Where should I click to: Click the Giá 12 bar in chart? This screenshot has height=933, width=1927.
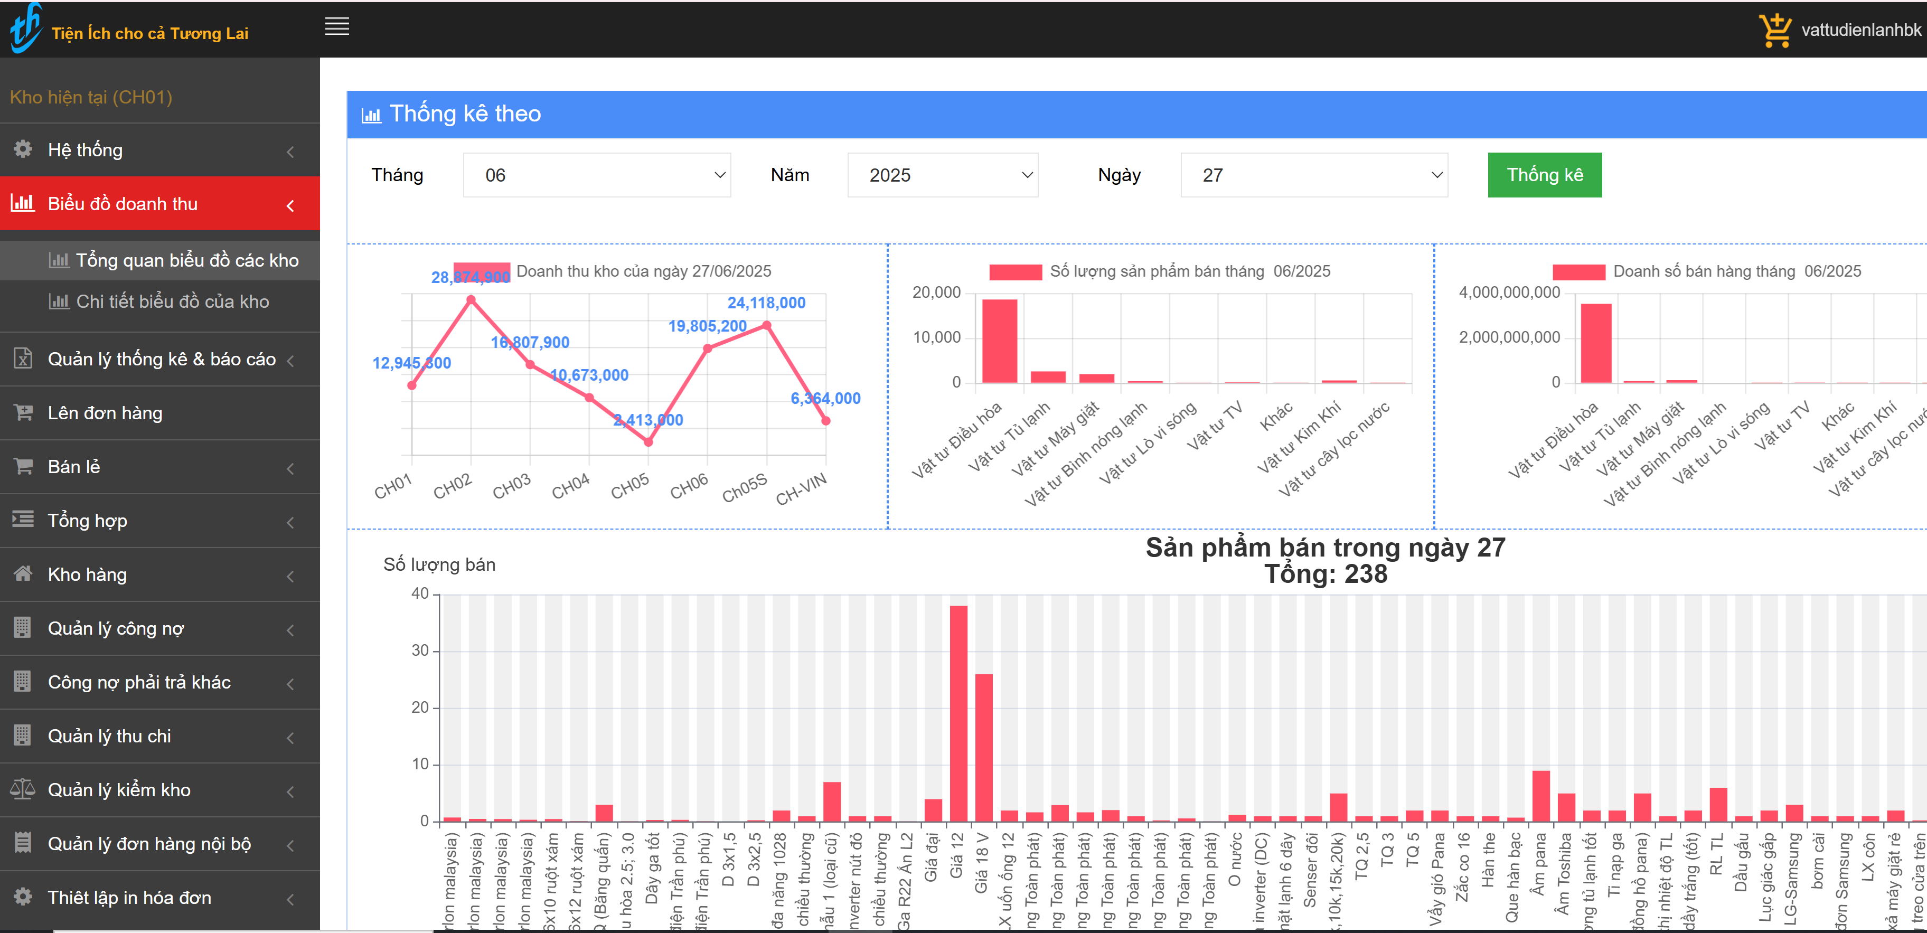[958, 713]
